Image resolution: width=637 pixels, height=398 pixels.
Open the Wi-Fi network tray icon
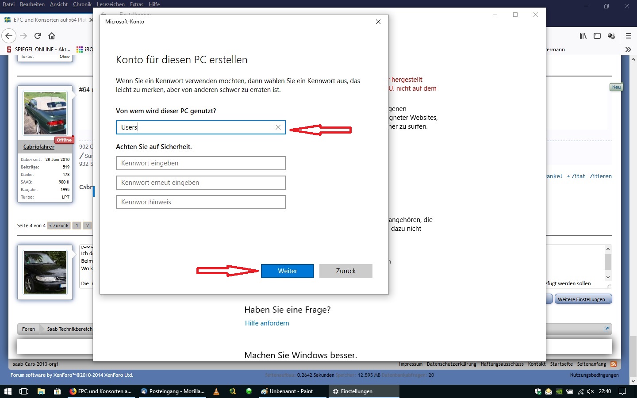click(x=580, y=391)
